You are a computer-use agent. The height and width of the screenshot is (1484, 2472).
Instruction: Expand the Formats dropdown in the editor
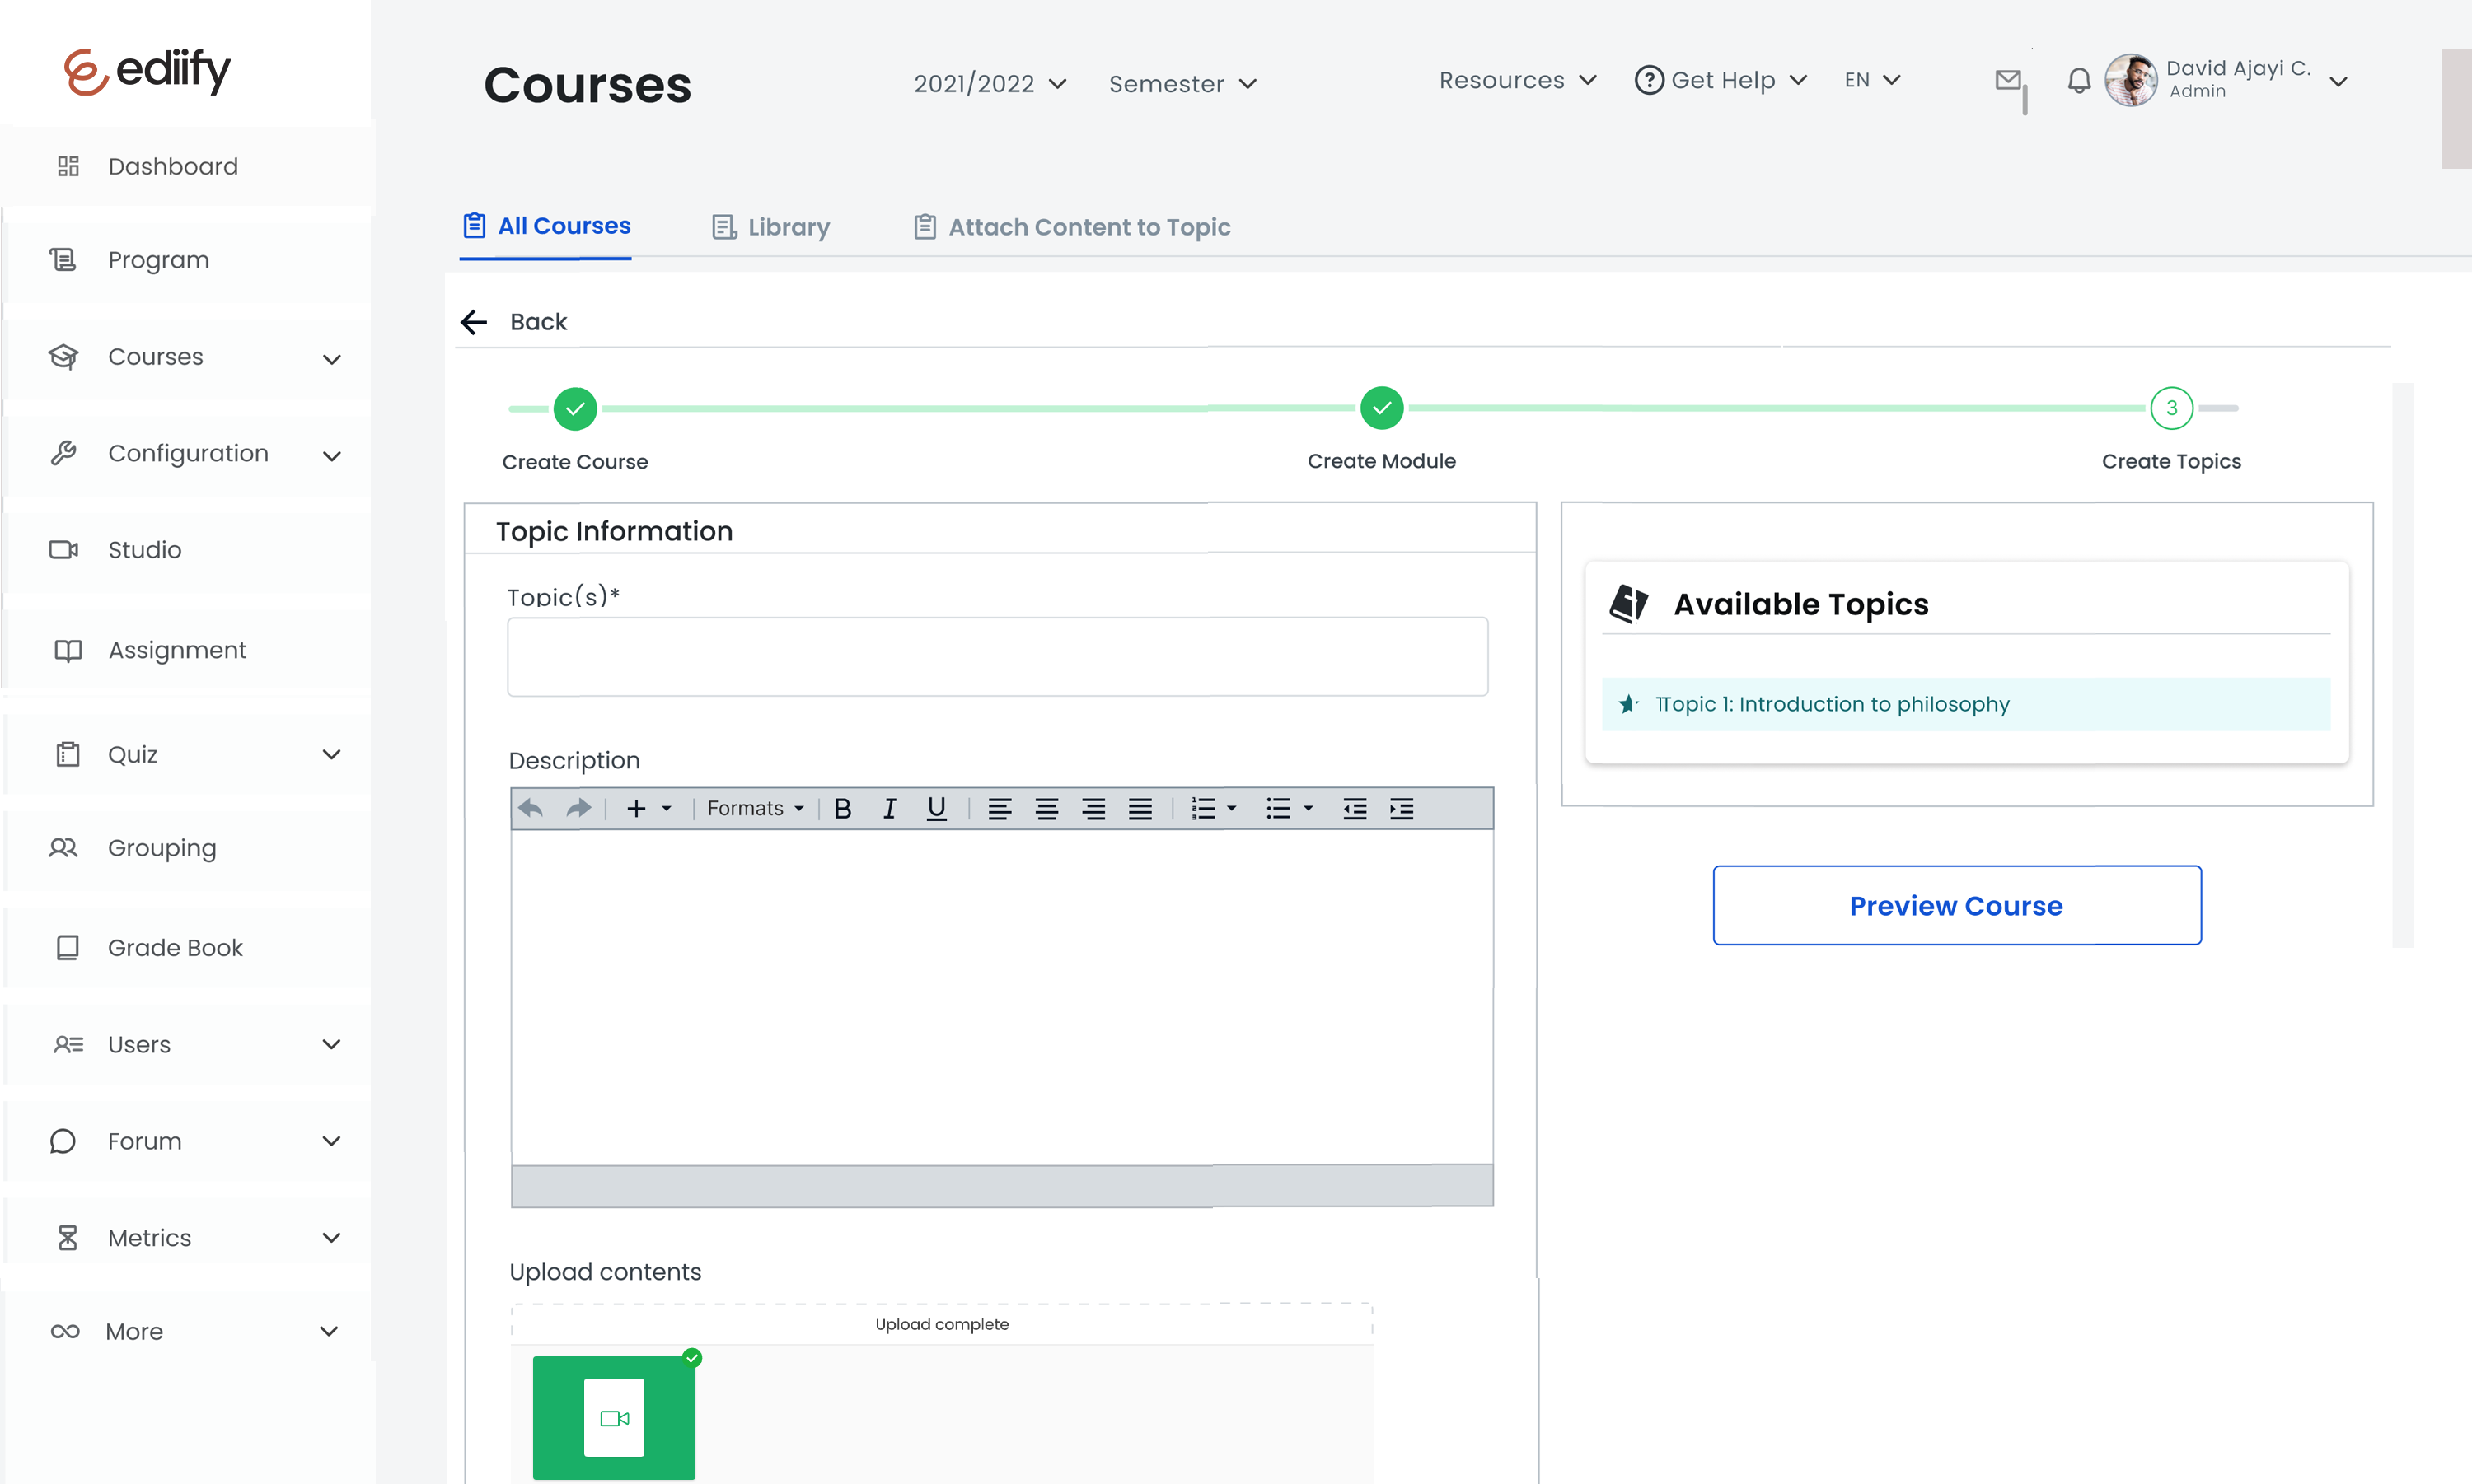[753, 808]
